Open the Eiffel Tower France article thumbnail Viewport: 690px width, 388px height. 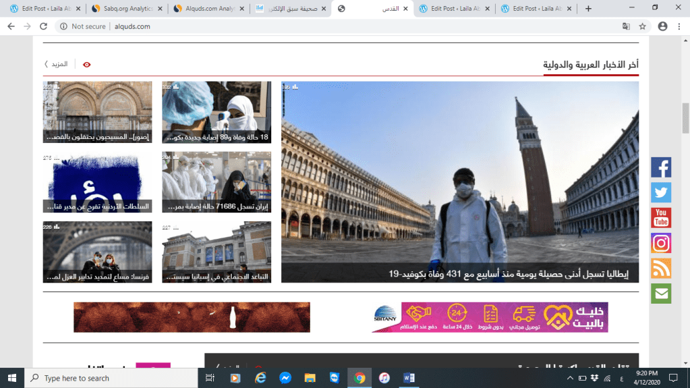(x=97, y=251)
